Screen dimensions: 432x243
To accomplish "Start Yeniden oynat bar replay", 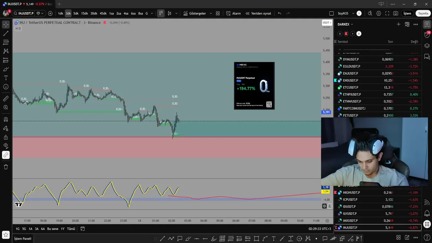I will tap(258, 13).
